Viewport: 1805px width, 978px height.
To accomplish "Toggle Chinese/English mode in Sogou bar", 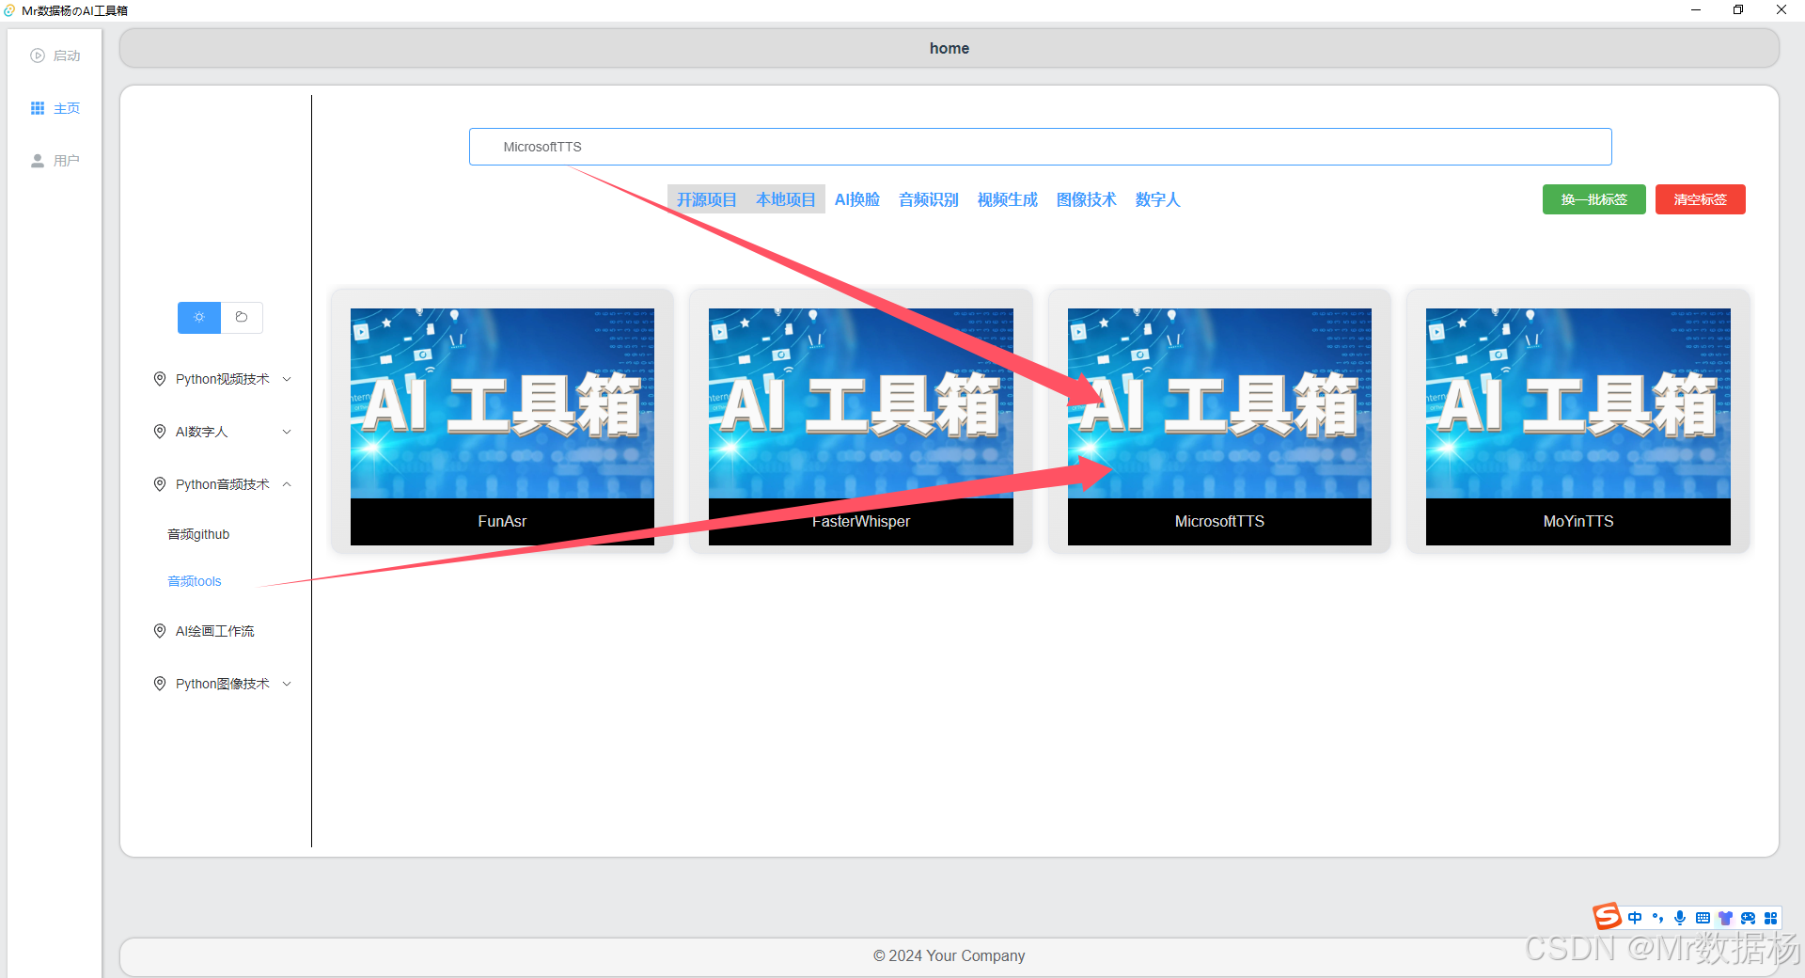I will click(1635, 918).
